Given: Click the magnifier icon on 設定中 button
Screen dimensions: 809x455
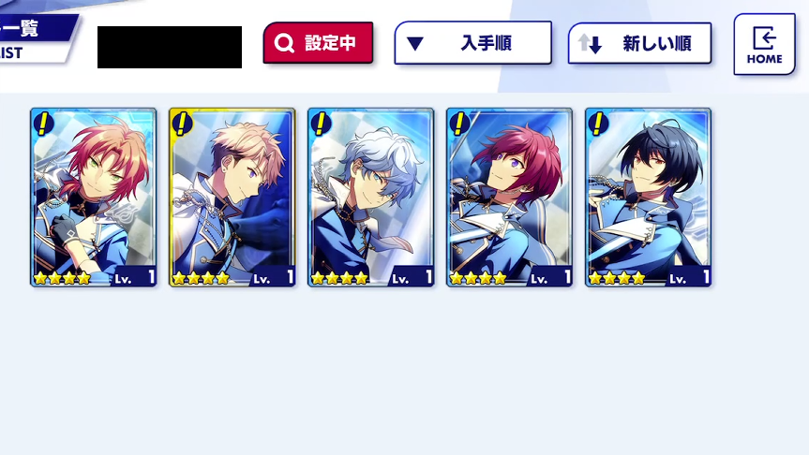Looking at the screenshot, I should [284, 43].
